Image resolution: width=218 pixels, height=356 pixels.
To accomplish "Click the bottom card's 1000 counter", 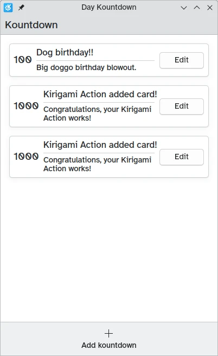I will [x=26, y=157].
